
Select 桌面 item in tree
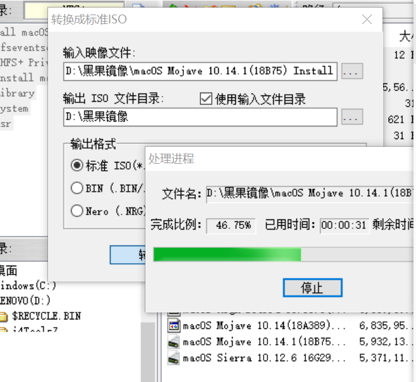click(8, 271)
